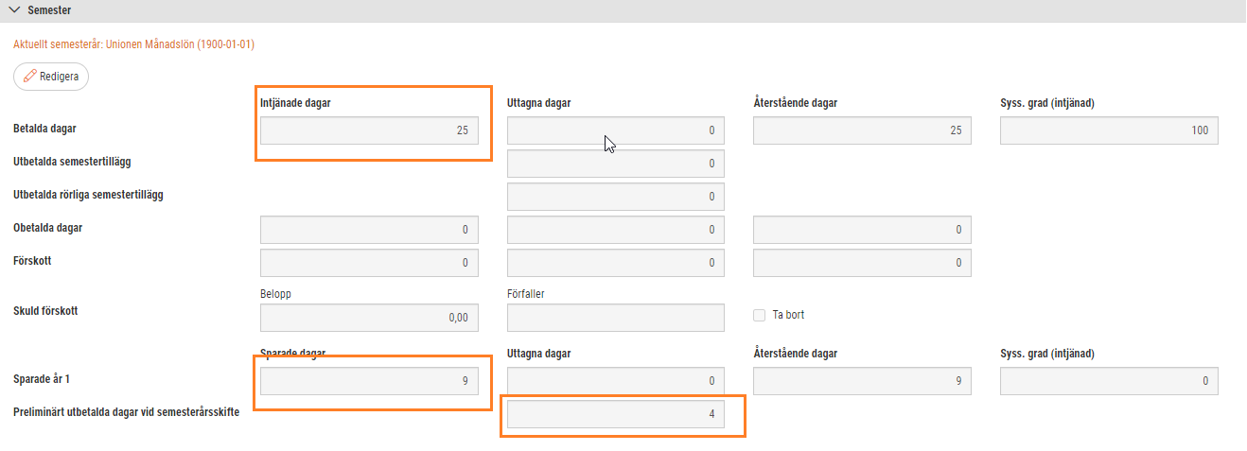Viewport: 1247px width, 451px height.
Task: Select the Betalda dagar Återstående dagar field
Action: click(863, 130)
